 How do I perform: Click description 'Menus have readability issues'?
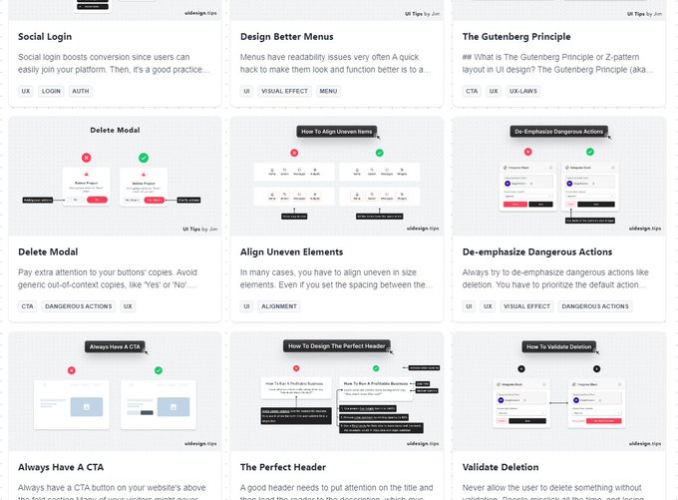[335, 63]
